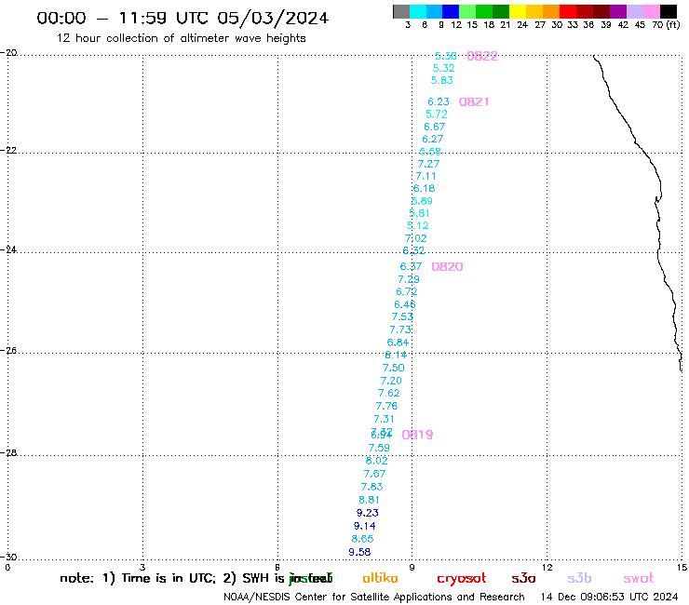
Task: Click the dark red 's3a' legend label
Action: tap(523, 578)
